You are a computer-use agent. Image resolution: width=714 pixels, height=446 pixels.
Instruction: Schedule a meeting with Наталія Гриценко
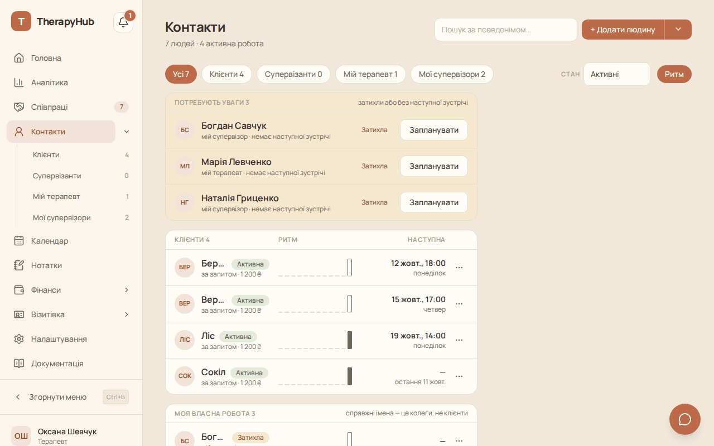pos(434,202)
